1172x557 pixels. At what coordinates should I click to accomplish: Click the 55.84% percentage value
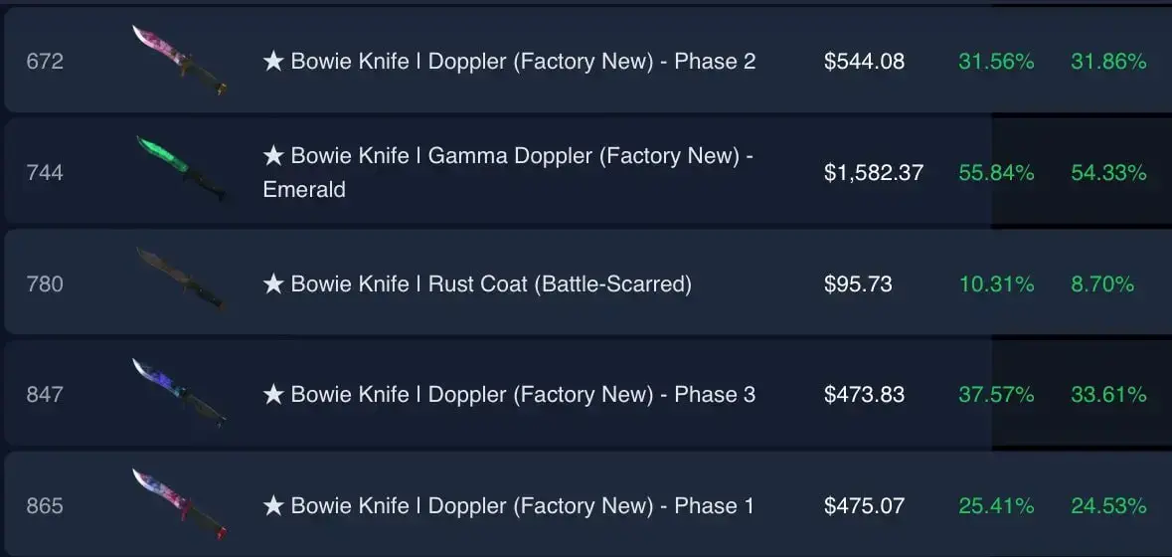pyautogui.click(x=996, y=173)
